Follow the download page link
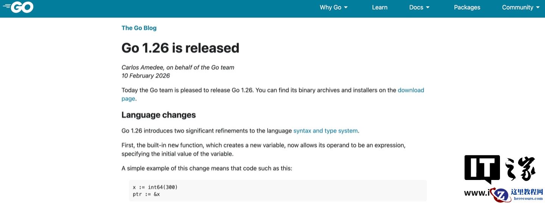The image size is (545, 203). pyautogui.click(x=411, y=90)
